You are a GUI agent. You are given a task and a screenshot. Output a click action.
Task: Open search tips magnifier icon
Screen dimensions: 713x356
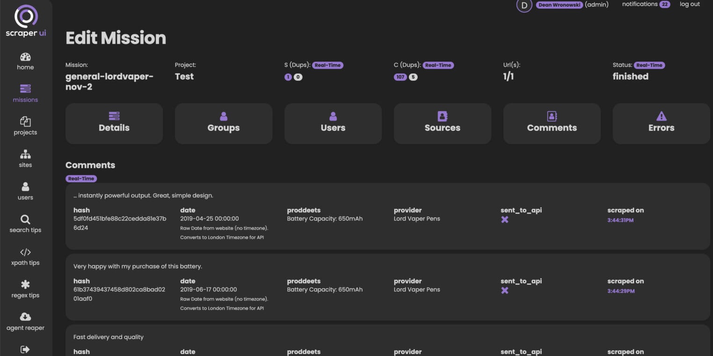click(x=25, y=219)
